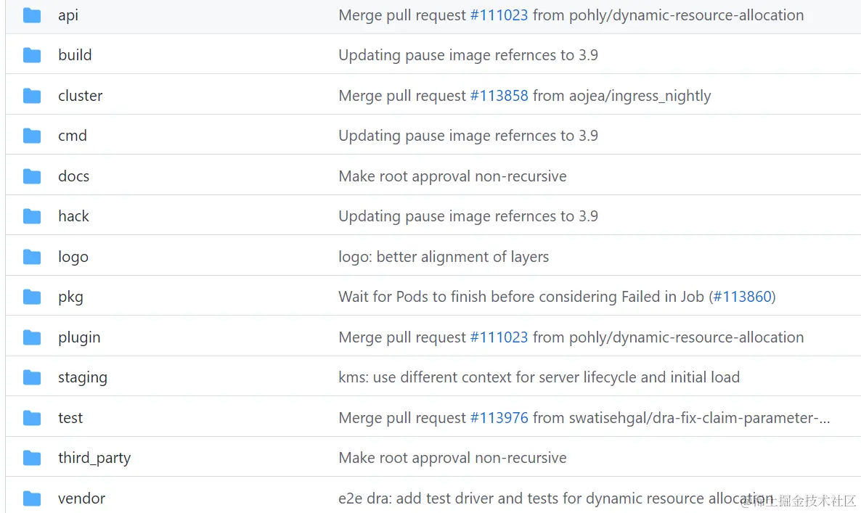
Task: Click the folder icon next to pkg
Action: [32, 297]
